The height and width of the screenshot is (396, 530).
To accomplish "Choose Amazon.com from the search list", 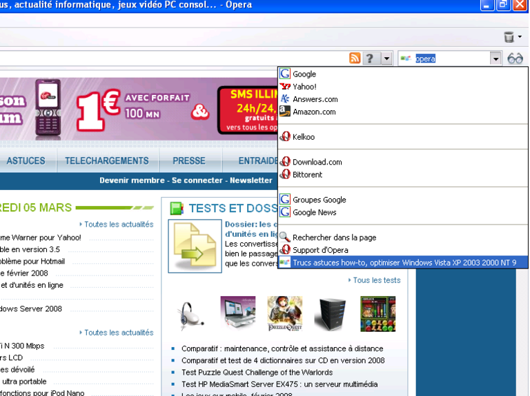I will (x=403, y=112).
